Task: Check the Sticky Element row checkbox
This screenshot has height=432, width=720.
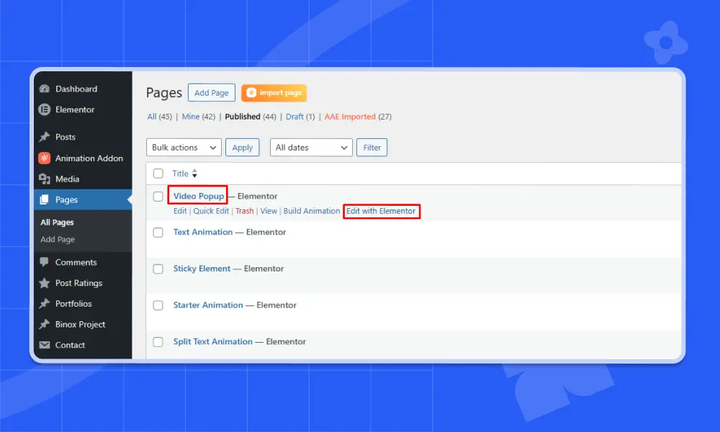Action: point(158,269)
